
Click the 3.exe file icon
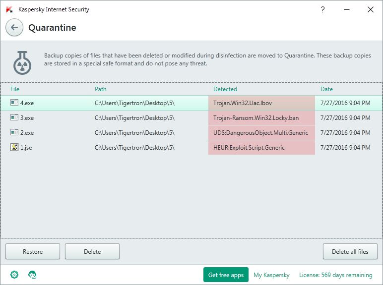[14, 117]
